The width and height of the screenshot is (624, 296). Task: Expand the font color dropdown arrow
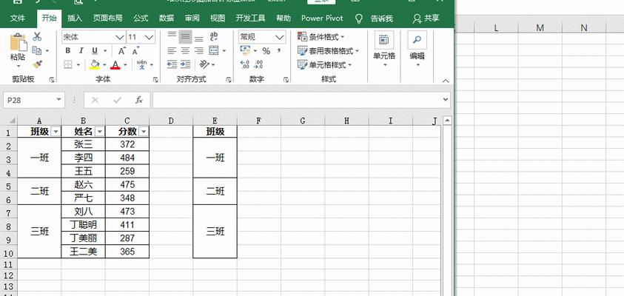pos(125,64)
